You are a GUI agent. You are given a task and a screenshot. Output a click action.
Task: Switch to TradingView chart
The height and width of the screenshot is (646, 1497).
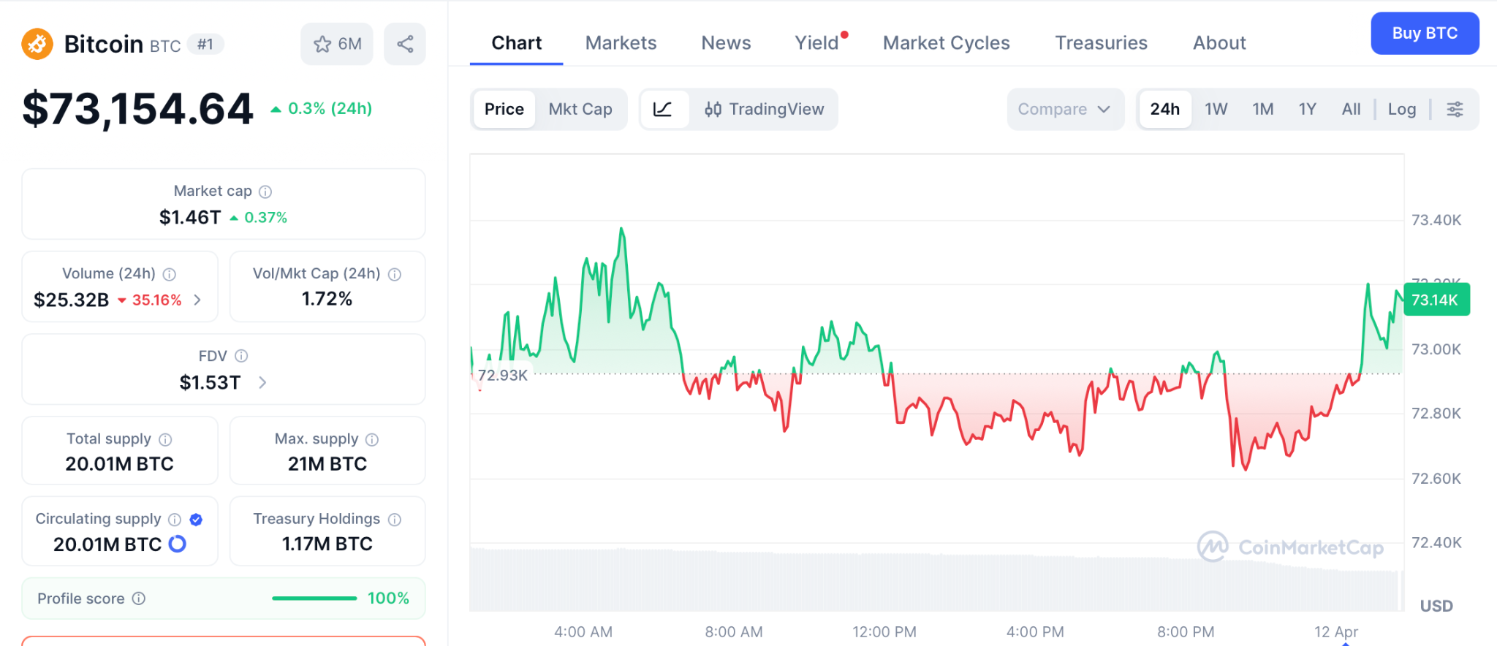click(764, 109)
